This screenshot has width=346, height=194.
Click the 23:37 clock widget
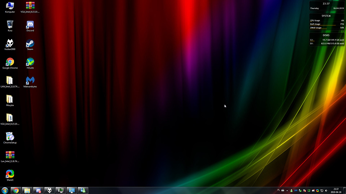326,3
